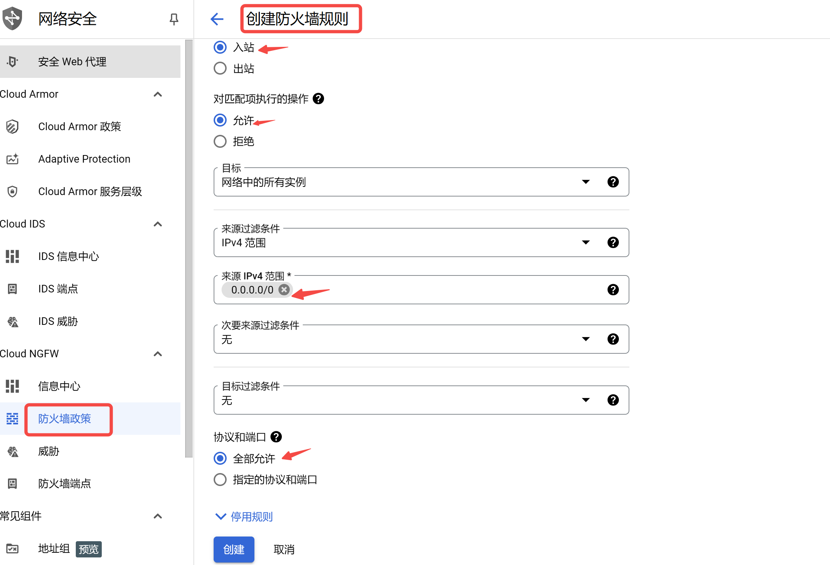Screen dimensions: 830x565
Task: Select the 拒绝 radio button
Action: pos(220,141)
